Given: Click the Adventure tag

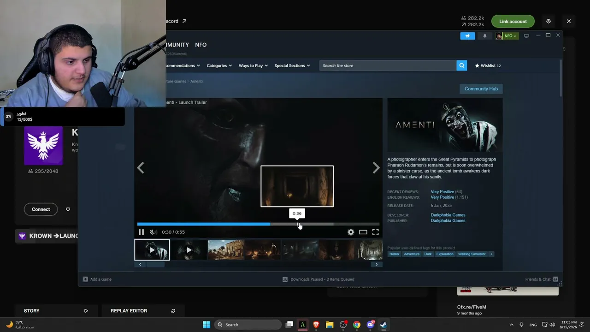Looking at the screenshot, I should 412,254.
